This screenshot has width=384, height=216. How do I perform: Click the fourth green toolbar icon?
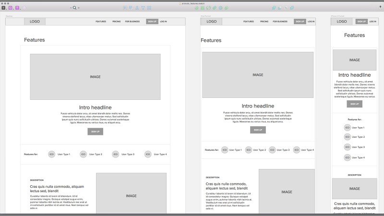click(x=215, y=8)
